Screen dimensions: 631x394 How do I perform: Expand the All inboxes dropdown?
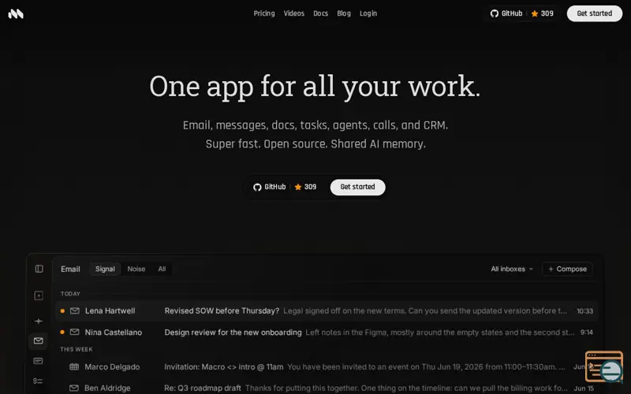pos(512,269)
